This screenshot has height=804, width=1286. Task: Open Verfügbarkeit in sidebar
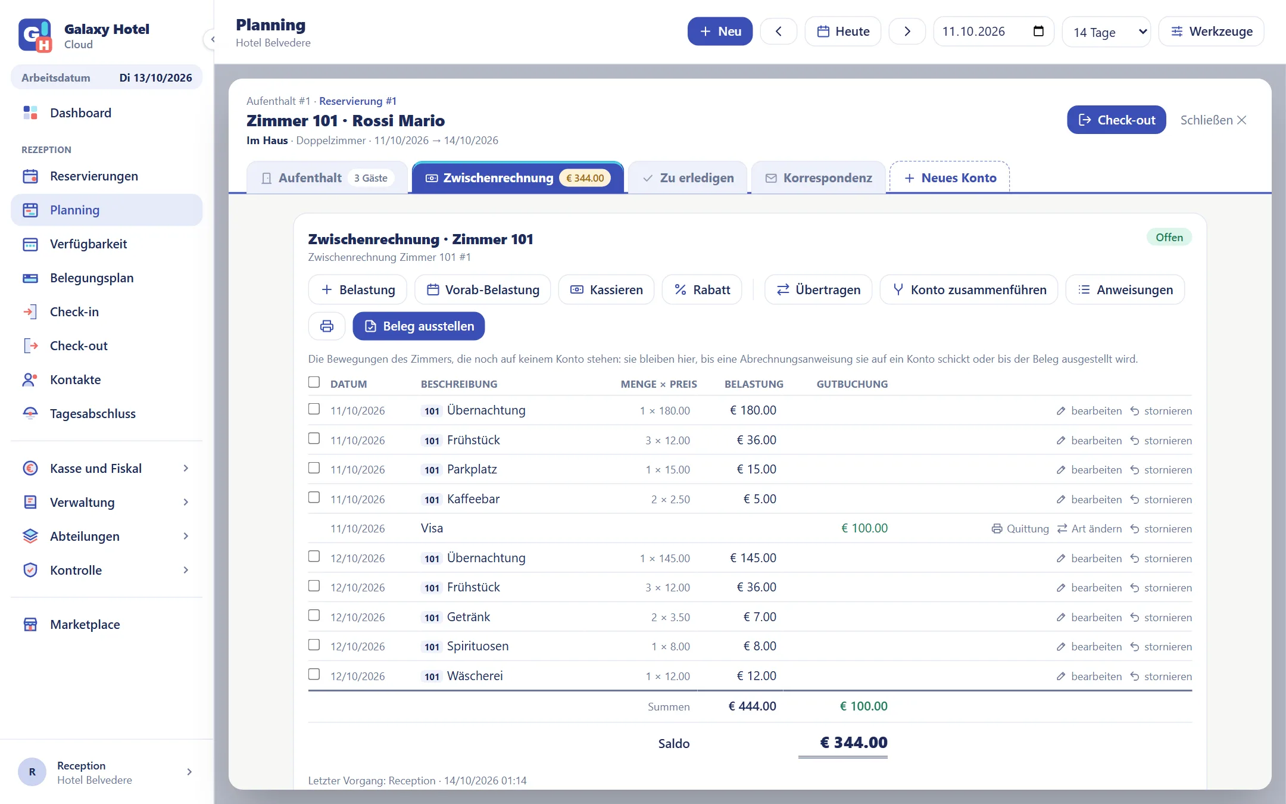click(107, 244)
